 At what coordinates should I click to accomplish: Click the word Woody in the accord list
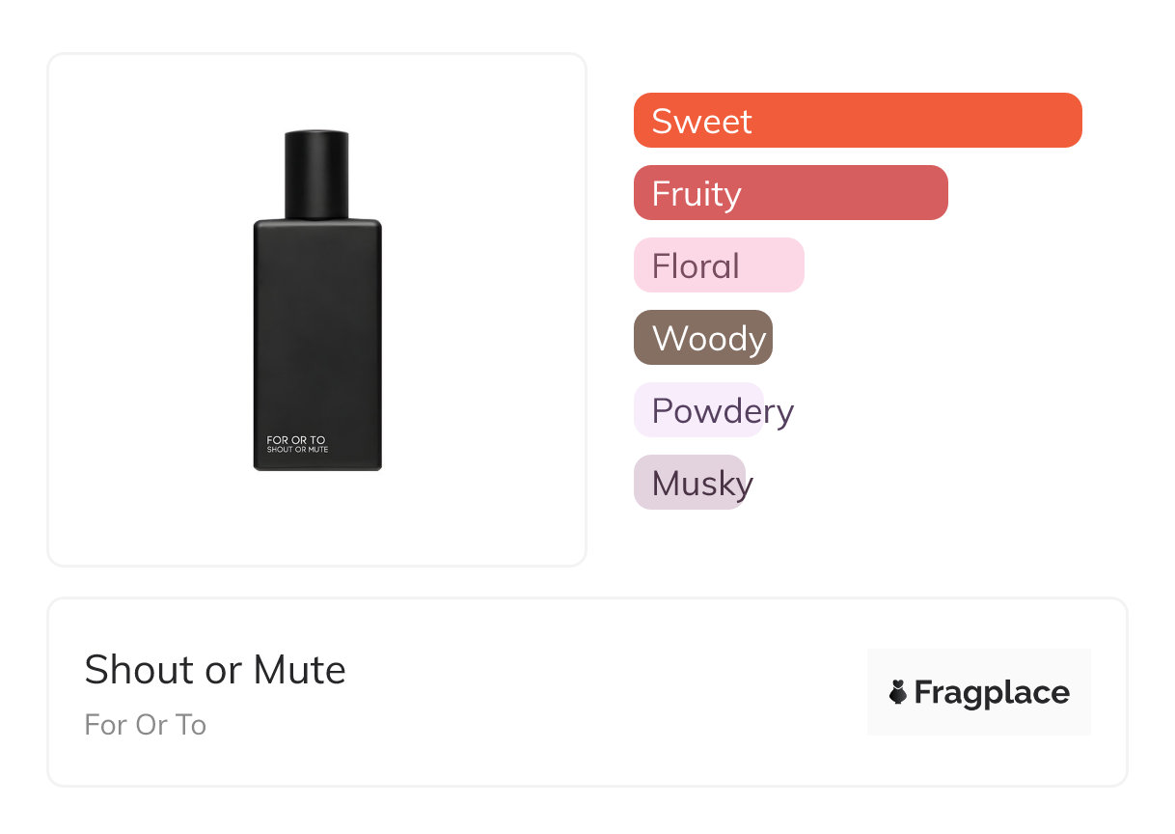[x=709, y=338]
